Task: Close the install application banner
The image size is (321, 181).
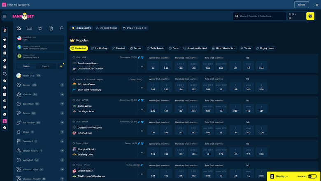Action: click(x=317, y=5)
